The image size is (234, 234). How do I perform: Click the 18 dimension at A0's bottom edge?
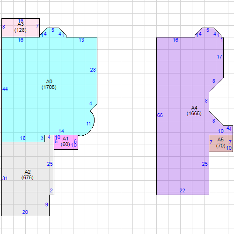[x=23, y=138]
